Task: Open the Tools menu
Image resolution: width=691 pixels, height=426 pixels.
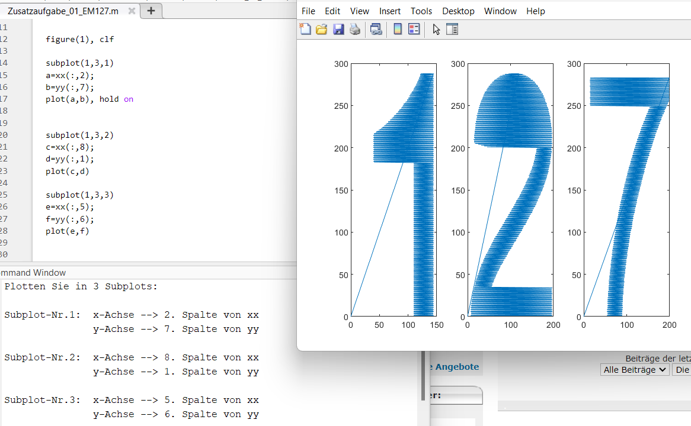Action: coord(421,11)
